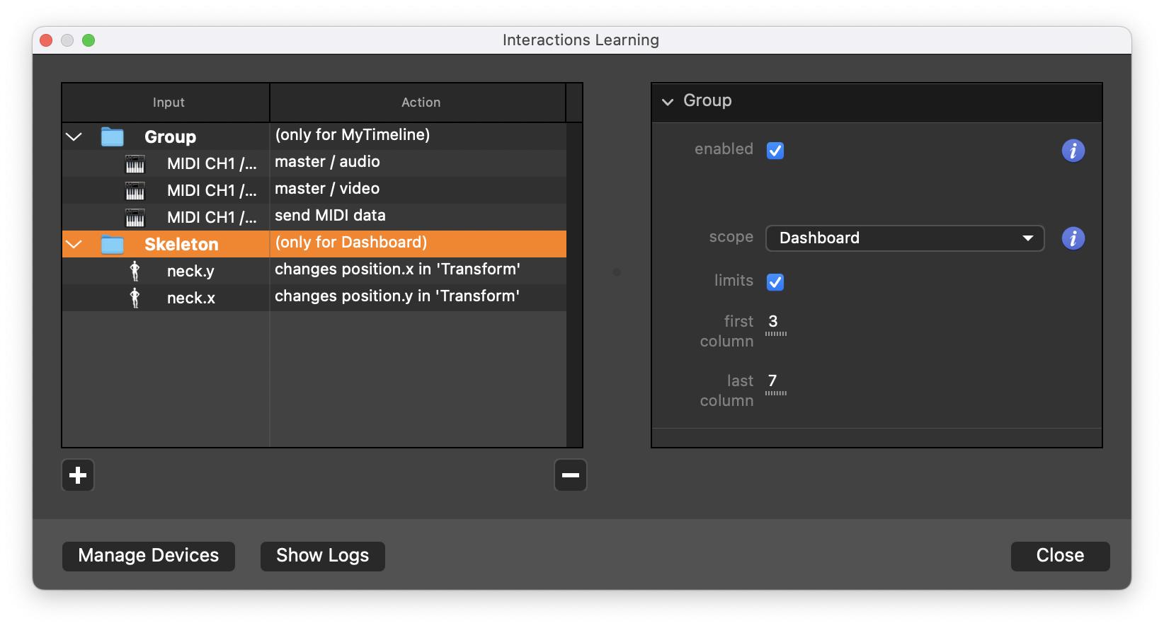Uncheck the enabled checkbox
The image size is (1164, 628).
775,151
